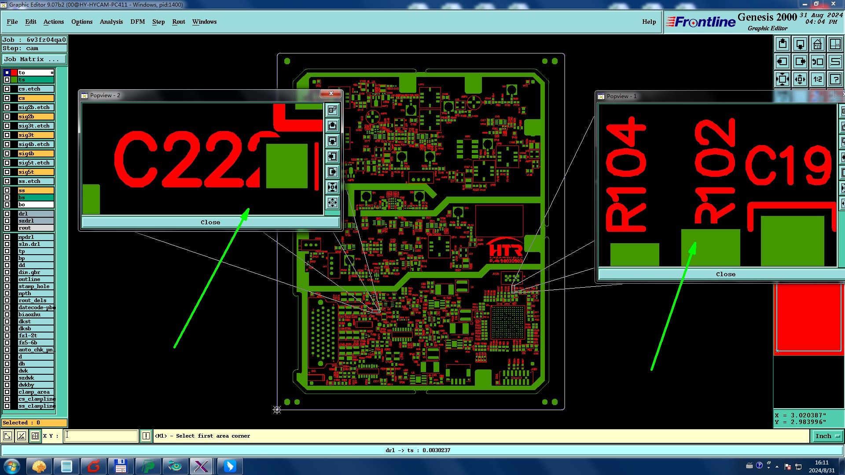Click the previous zoom icon

pos(817,62)
